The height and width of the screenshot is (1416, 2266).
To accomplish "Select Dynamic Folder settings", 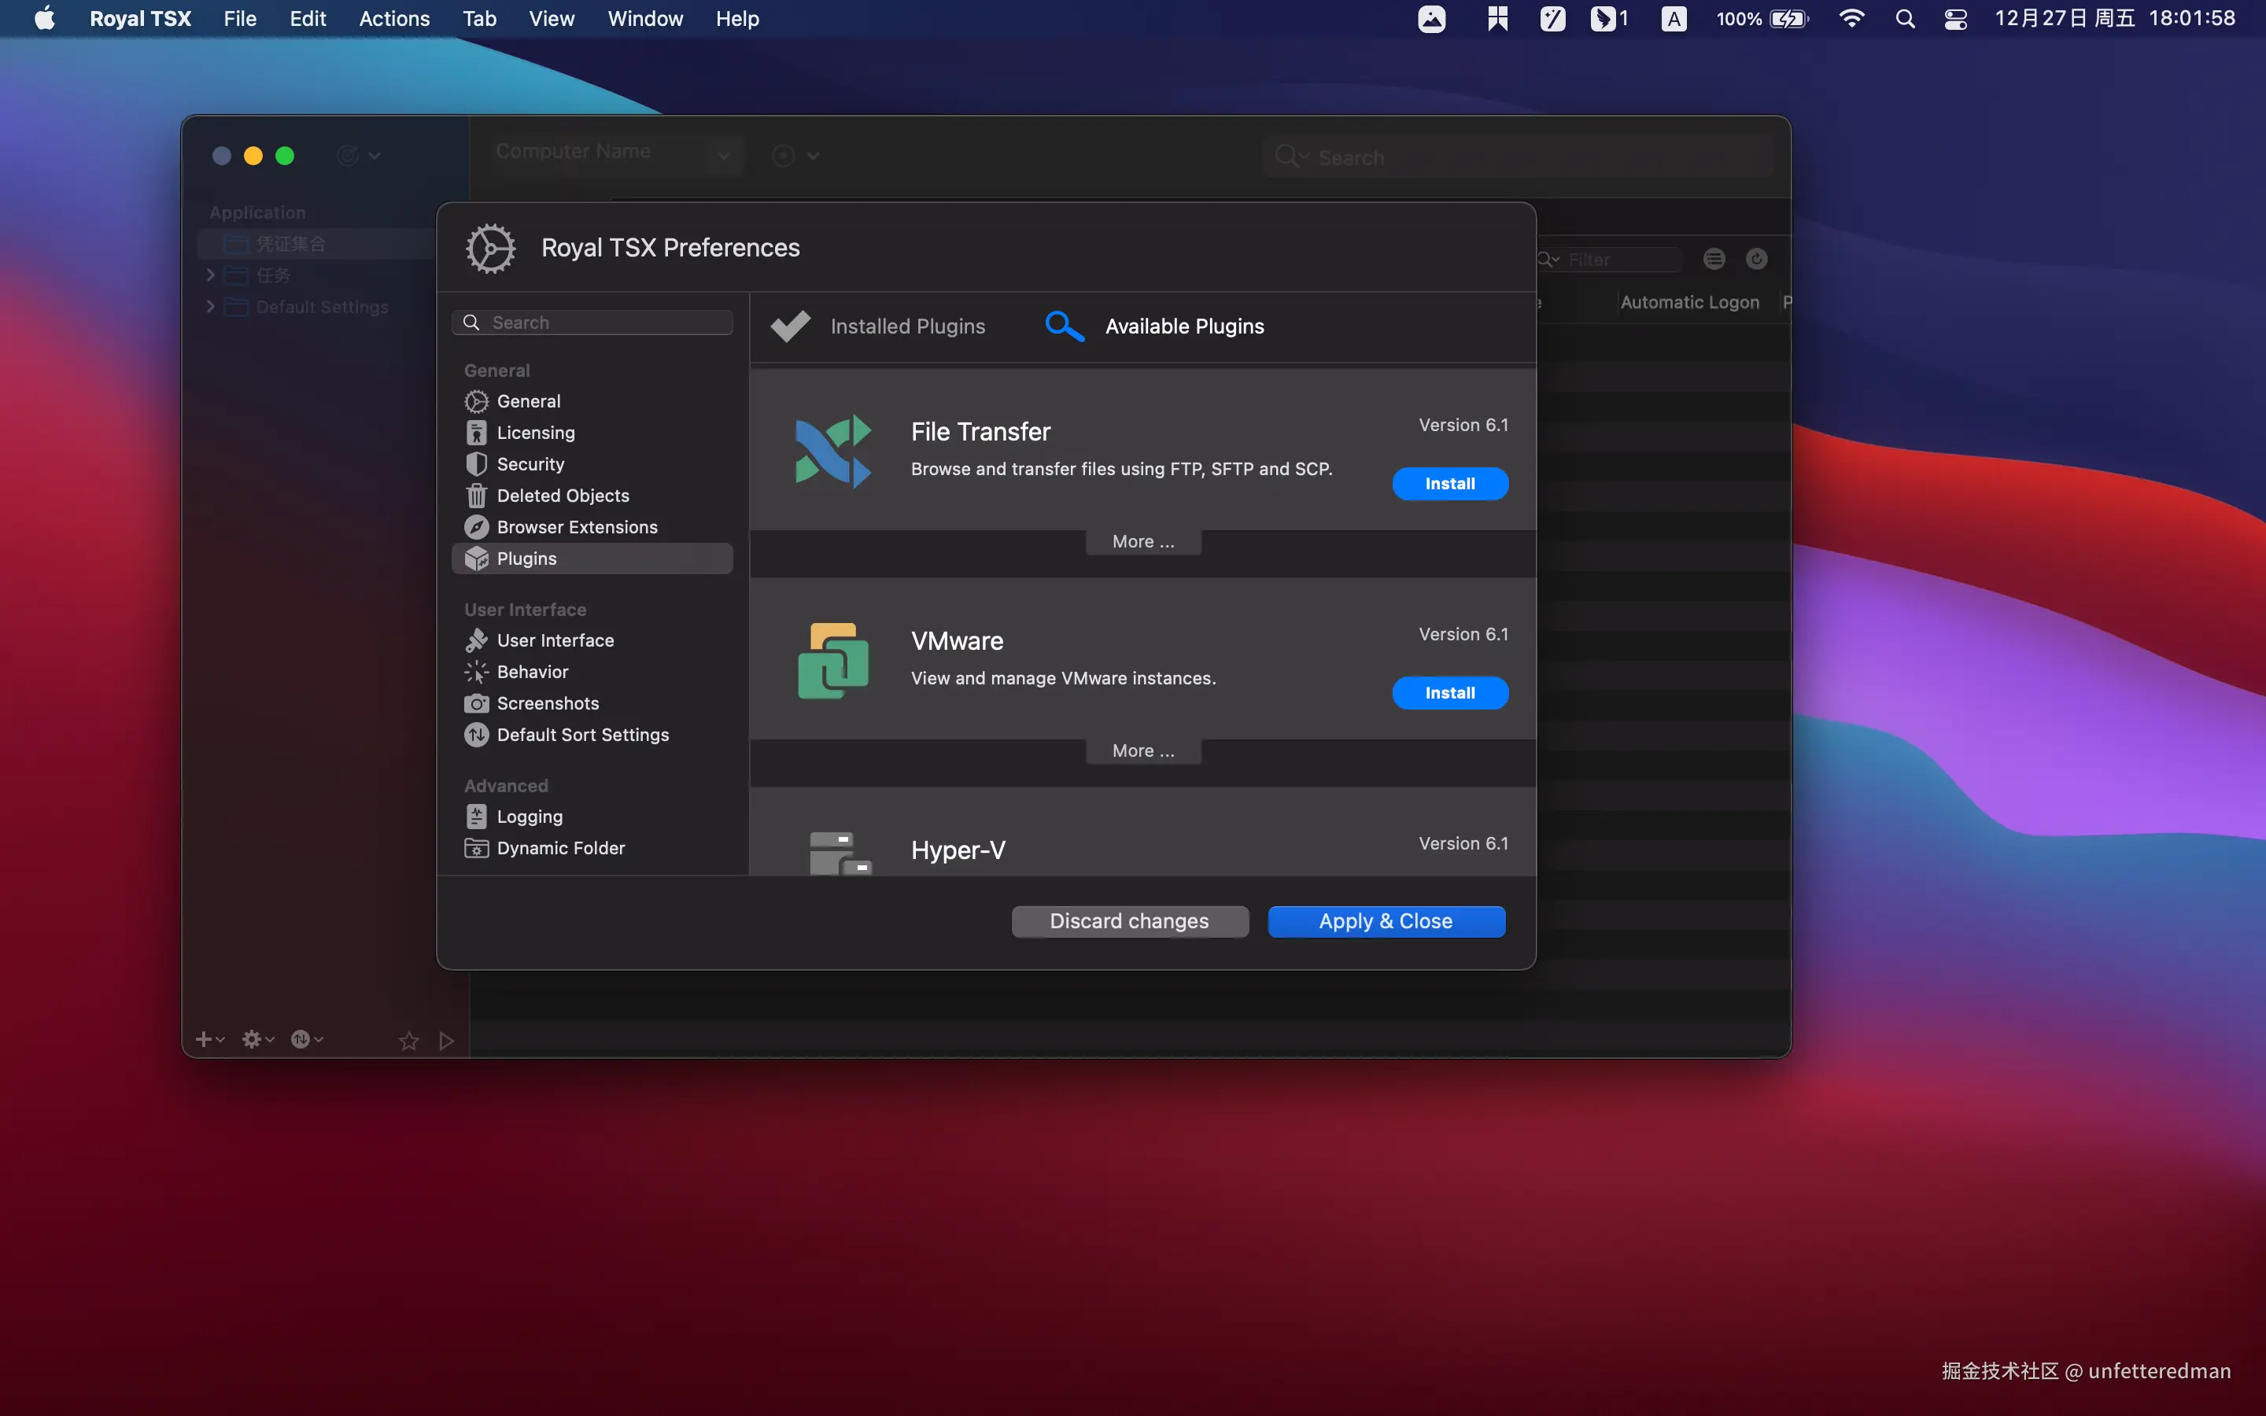I will coord(560,847).
